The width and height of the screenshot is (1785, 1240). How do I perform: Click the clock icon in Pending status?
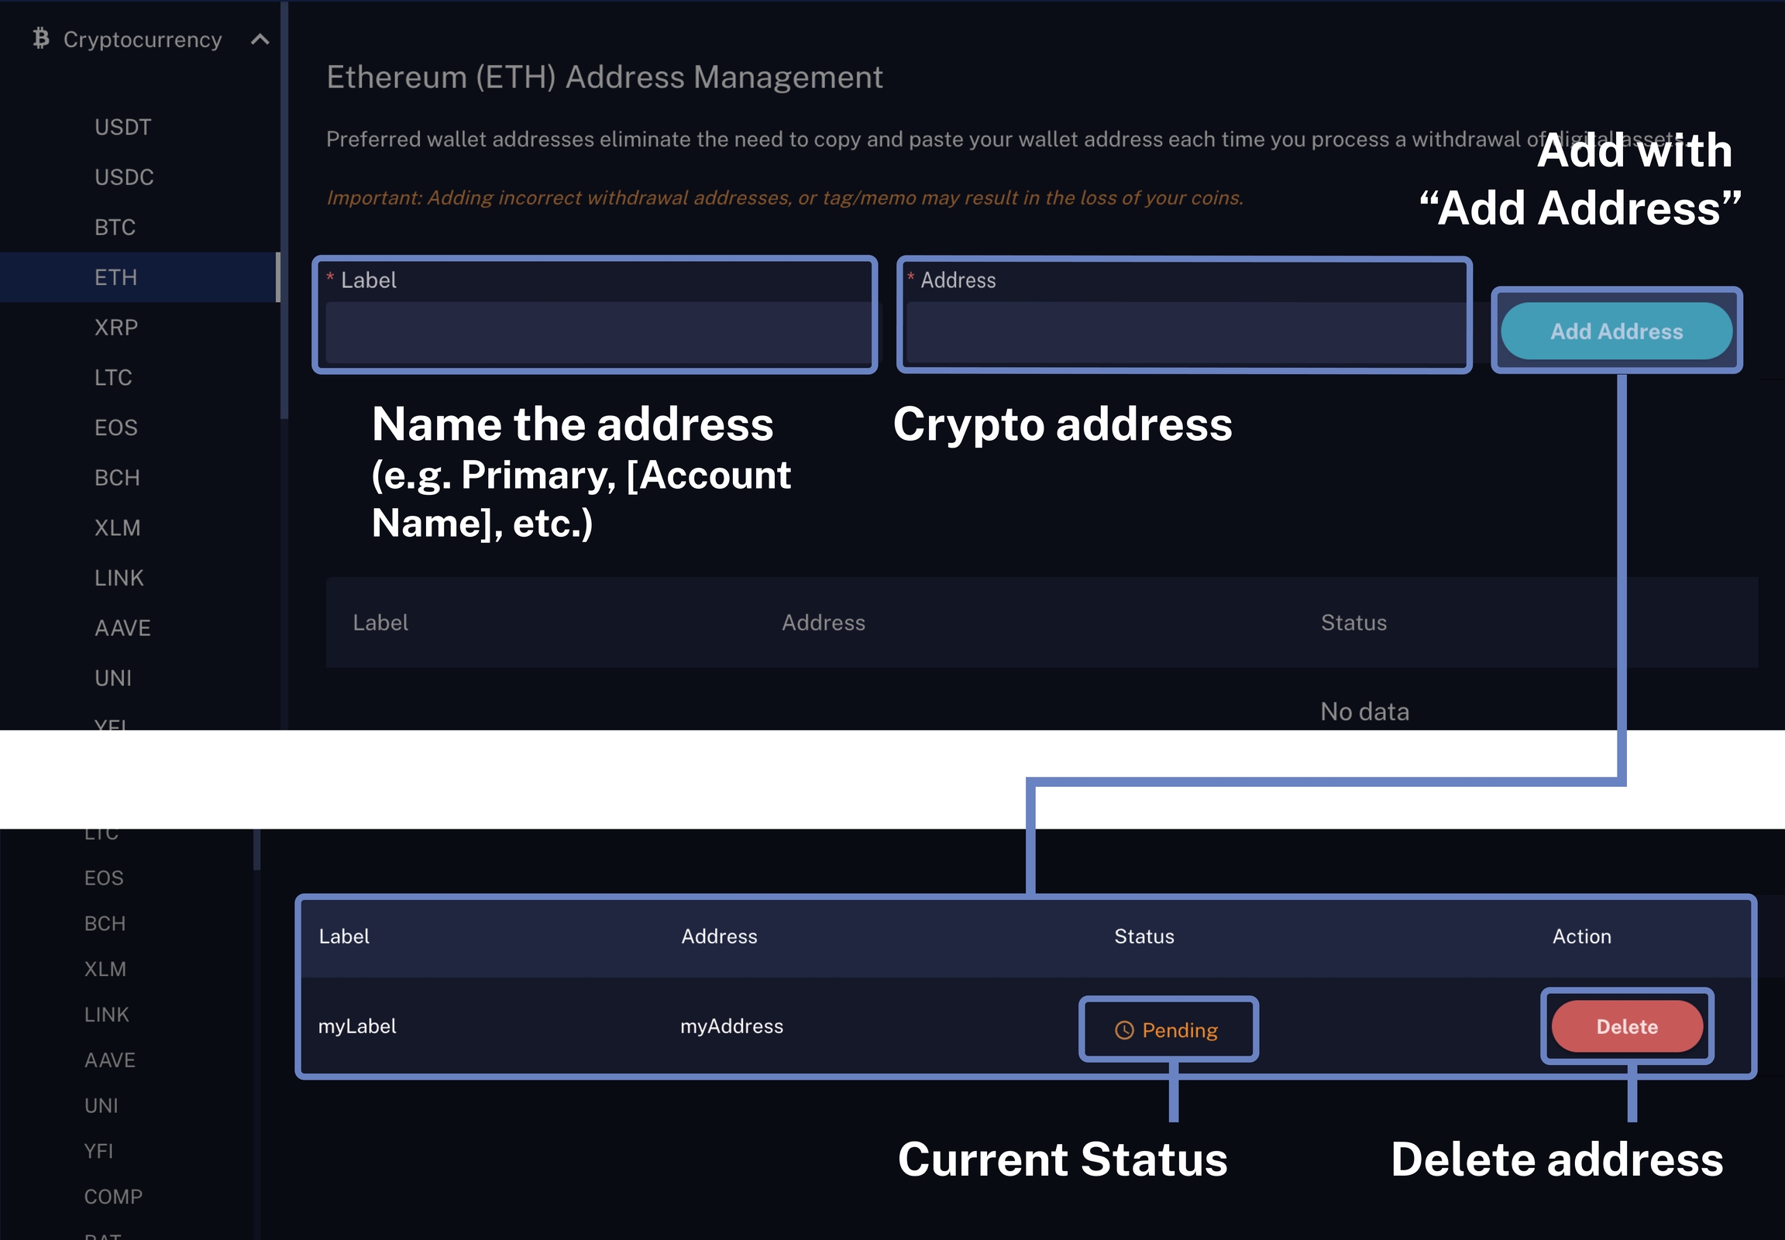1123,1030
